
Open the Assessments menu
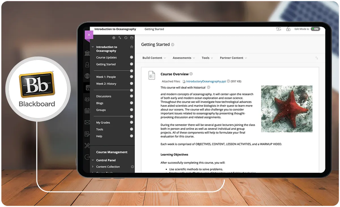point(184,58)
